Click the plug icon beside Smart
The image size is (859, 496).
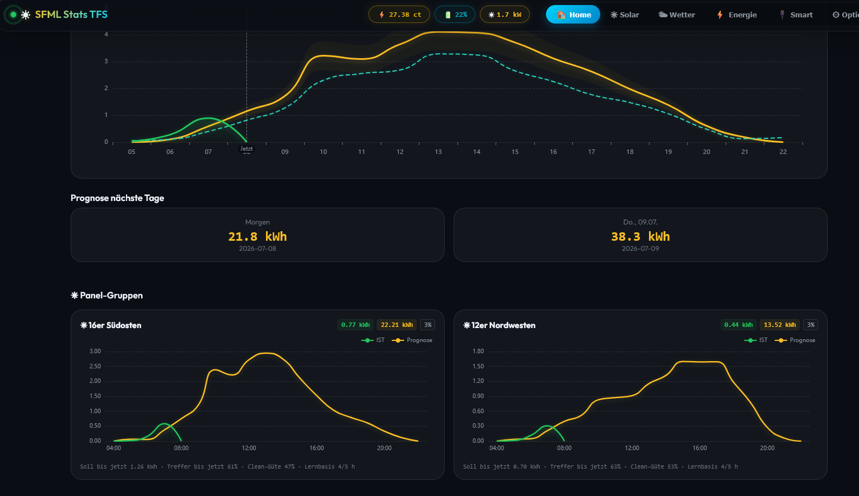pyautogui.click(x=782, y=15)
